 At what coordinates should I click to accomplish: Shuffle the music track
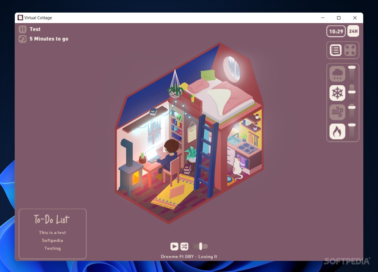click(x=184, y=246)
